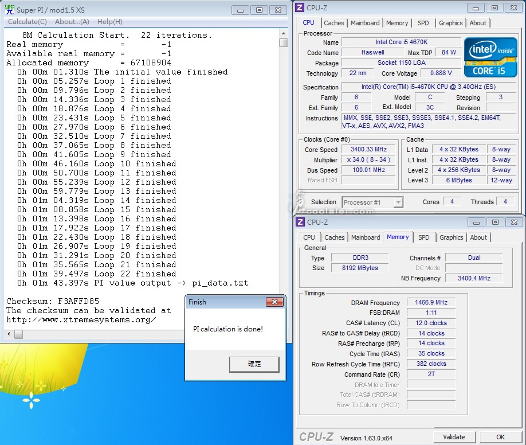Switch to Mainboard tab in the lower CPU-Z window
The height and width of the screenshot is (445, 526).
[366, 237]
